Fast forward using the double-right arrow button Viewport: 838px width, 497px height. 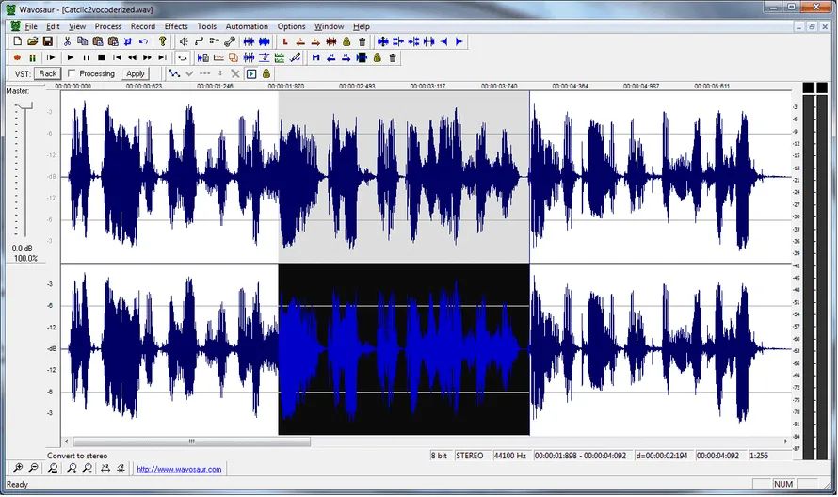pos(148,57)
